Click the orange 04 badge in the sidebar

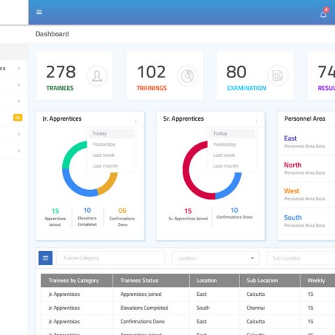click(x=17, y=117)
